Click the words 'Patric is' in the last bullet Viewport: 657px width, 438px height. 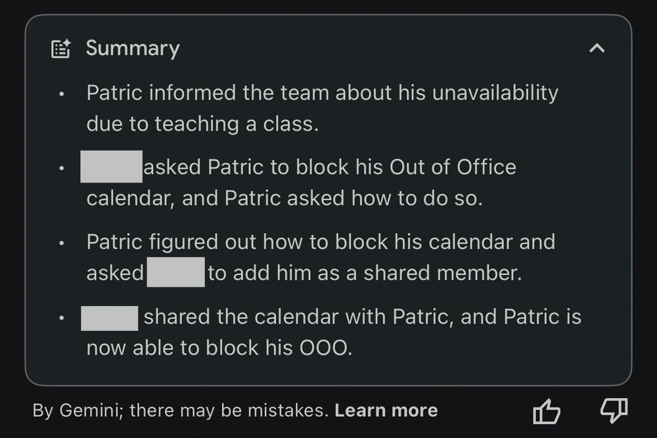pyautogui.click(x=542, y=317)
